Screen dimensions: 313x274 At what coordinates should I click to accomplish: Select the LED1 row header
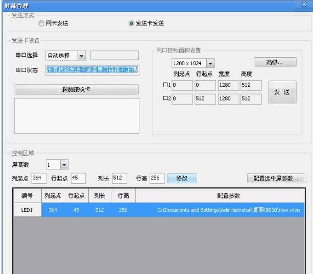point(27,210)
